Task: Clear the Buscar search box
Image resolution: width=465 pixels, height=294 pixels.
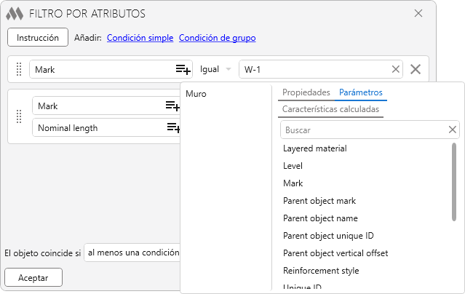Action: (x=453, y=130)
